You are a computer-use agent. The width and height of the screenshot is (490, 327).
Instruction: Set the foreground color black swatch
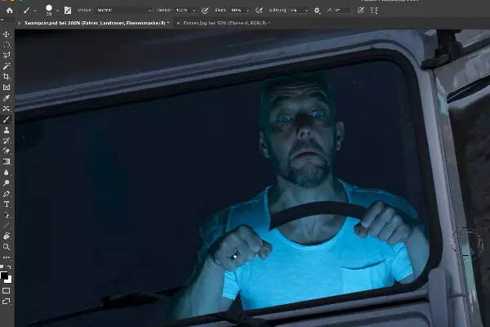point(4,275)
